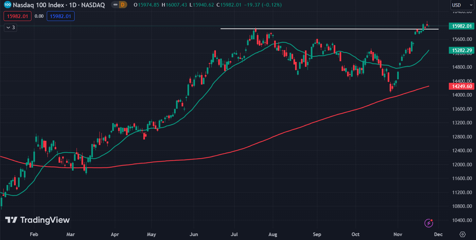The image size is (476, 240).
Task: Click the red 14249.60 moving average label
Action: [x=462, y=86]
